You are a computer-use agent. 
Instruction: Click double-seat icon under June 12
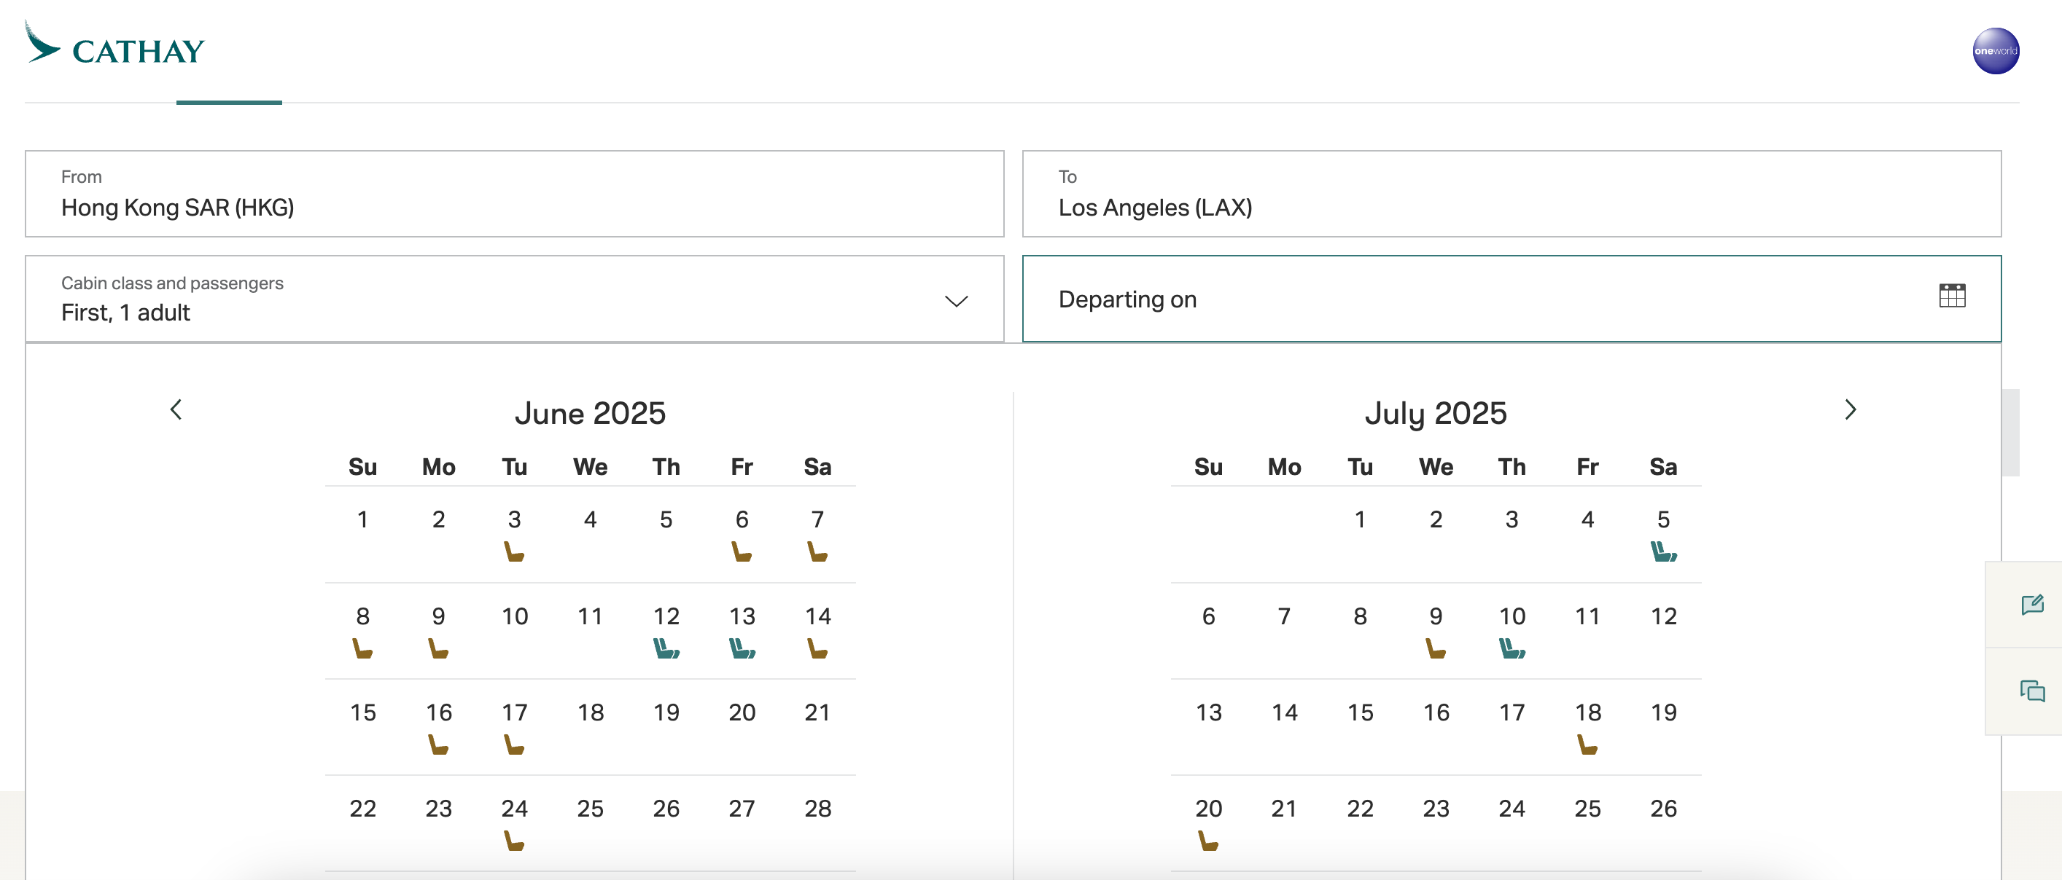[666, 648]
